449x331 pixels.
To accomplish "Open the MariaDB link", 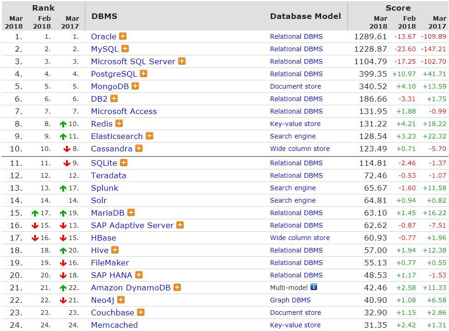I will pyautogui.click(x=108, y=213).
